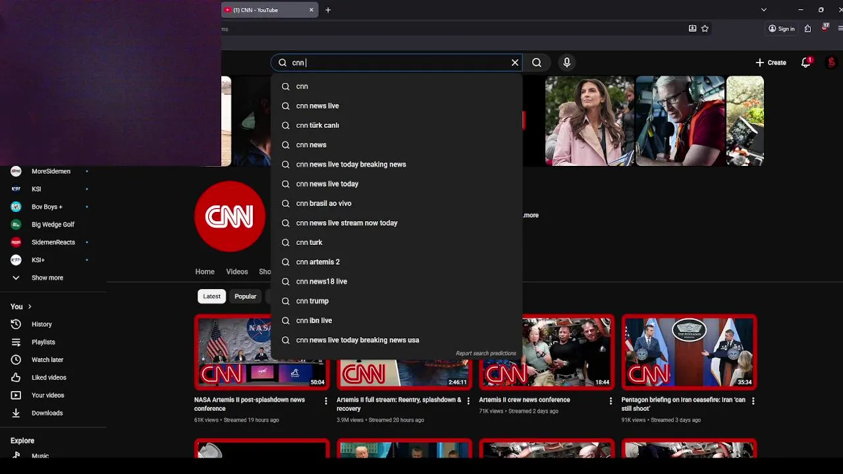
Task: Open the browser extensions puzzle icon
Action: point(807,28)
